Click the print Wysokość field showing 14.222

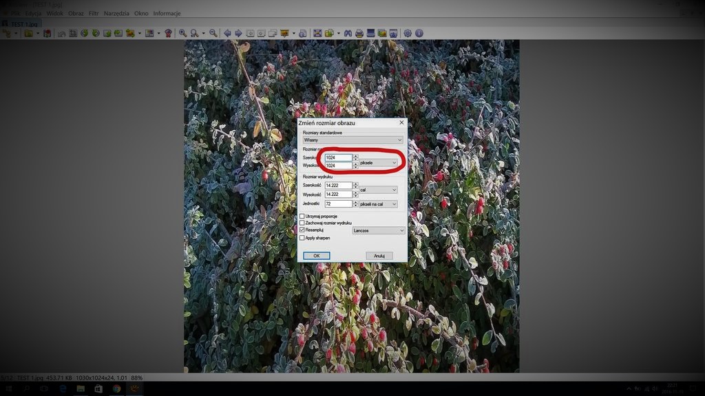[x=339, y=195]
